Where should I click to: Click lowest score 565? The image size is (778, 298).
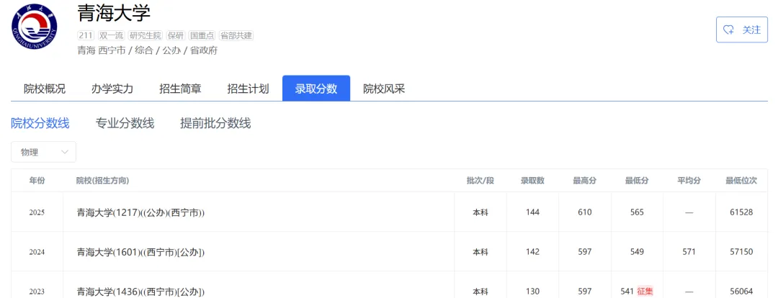pos(637,212)
